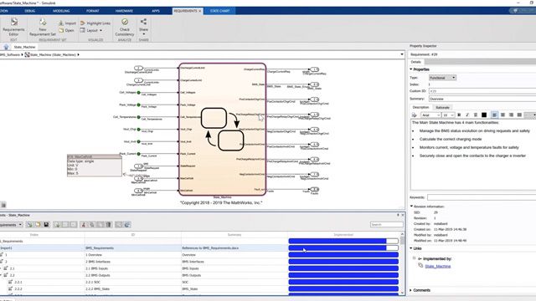Click Open in the Requirement Set group
The image size is (536, 301).
point(66,30)
